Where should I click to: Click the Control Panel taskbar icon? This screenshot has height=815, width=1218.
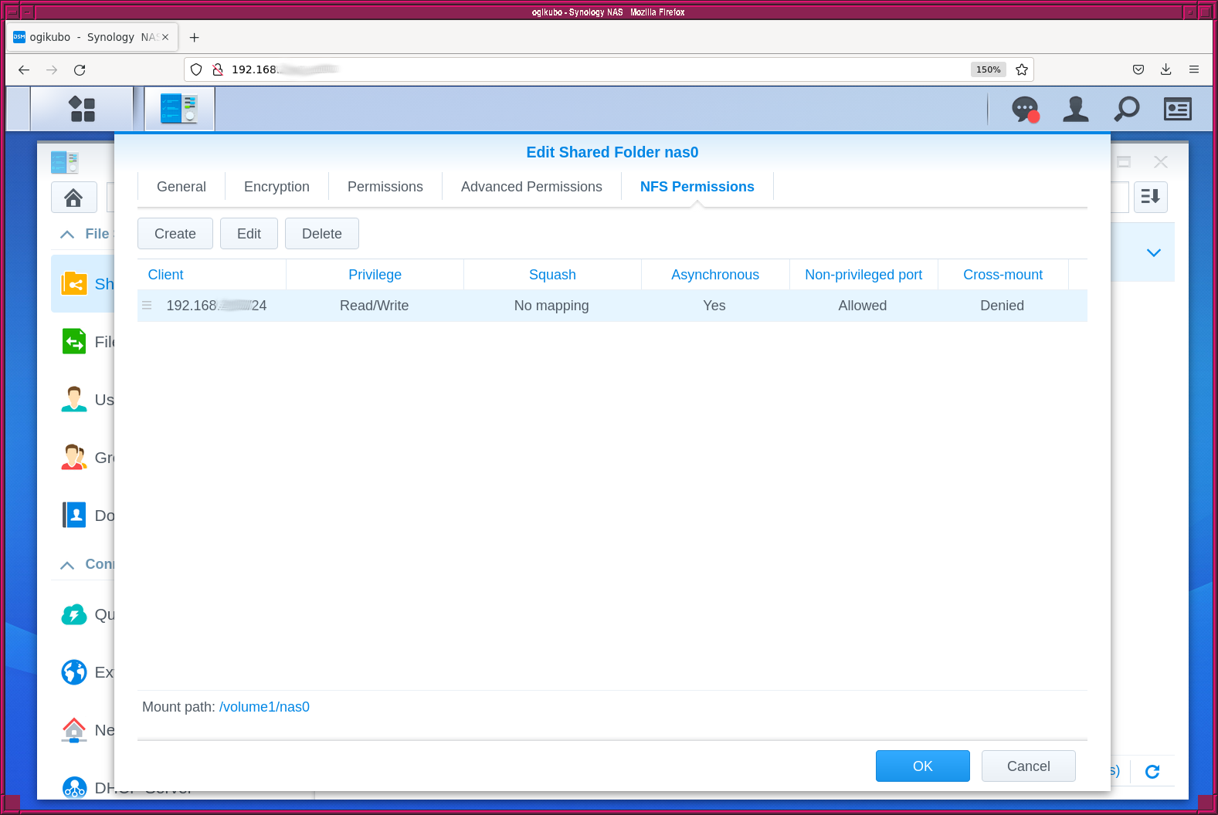(x=179, y=109)
